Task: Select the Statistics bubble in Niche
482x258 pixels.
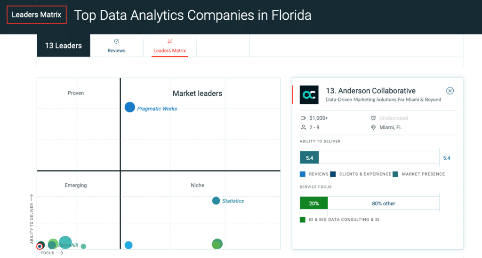Action: (x=216, y=201)
